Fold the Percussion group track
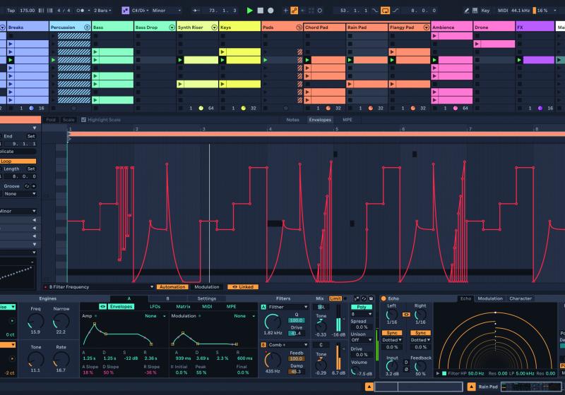Screen dimensions: 565x395 (87, 28)
